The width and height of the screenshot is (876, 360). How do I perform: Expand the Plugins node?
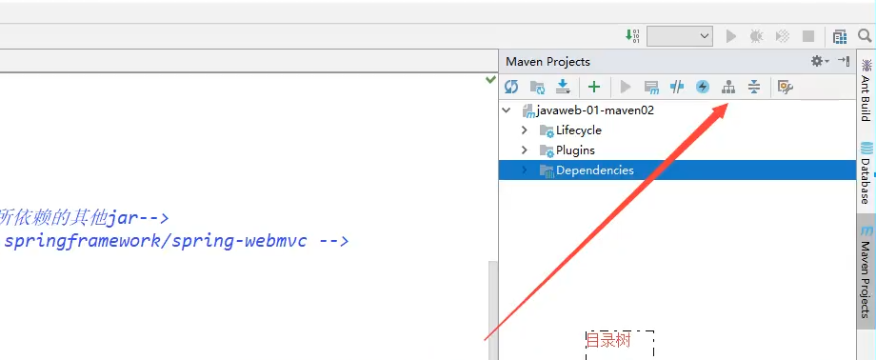pos(524,150)
